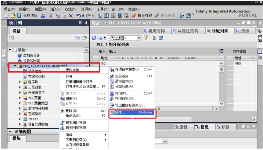
Task: Click 转至离线 go offline button
Action: (165, 15)
